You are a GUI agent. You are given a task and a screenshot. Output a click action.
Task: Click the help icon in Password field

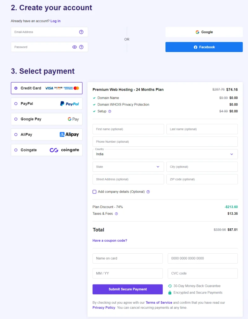pos(81,47)
